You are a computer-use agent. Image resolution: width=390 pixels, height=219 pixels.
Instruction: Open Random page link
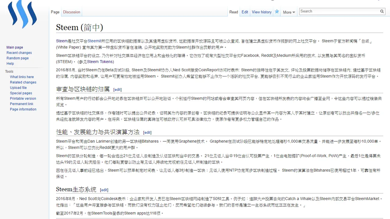(18, 58)
